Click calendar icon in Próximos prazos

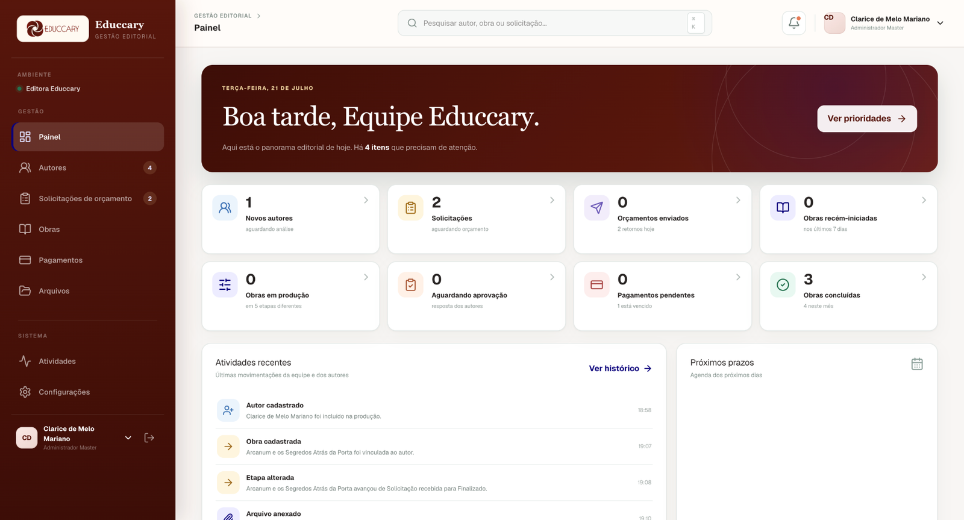[x=917, y=364]
